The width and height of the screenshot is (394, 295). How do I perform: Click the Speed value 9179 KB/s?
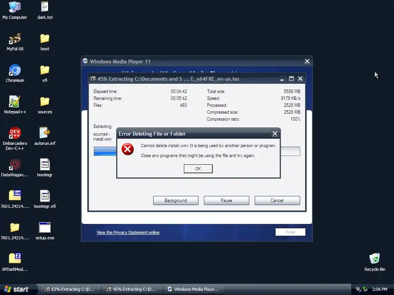pyautogui.click(x=290, y=98)
